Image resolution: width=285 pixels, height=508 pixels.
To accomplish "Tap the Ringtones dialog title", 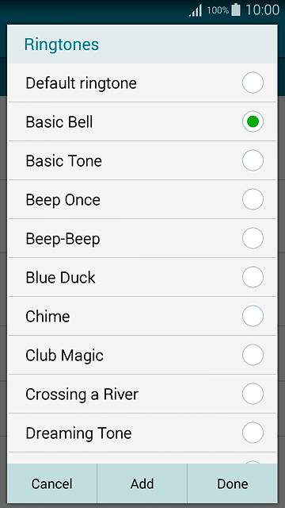I will click(x=62, y=44).
